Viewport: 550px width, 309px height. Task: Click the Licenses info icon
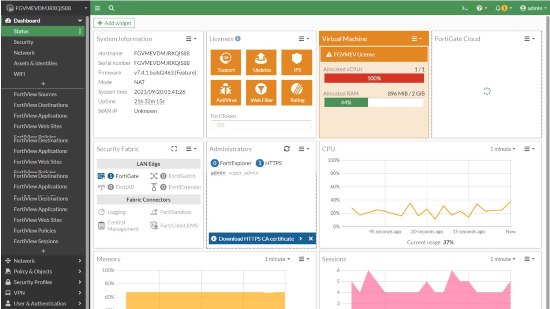(x=238, y=39)
